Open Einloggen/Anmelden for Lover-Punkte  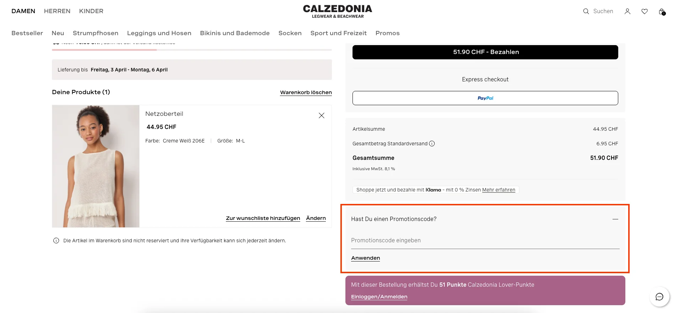[x=379, y=297]
